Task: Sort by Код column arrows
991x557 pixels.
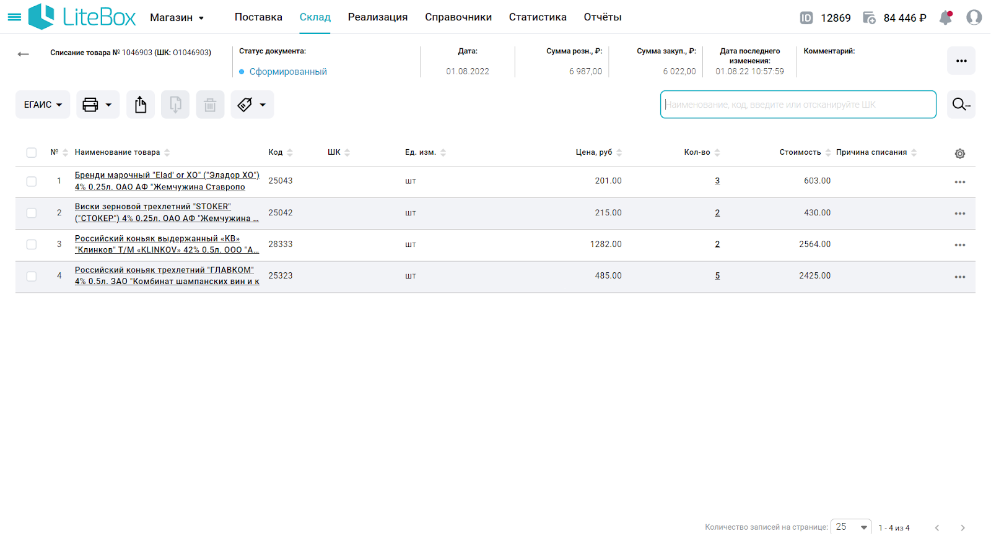Action: tap(290, 153)
